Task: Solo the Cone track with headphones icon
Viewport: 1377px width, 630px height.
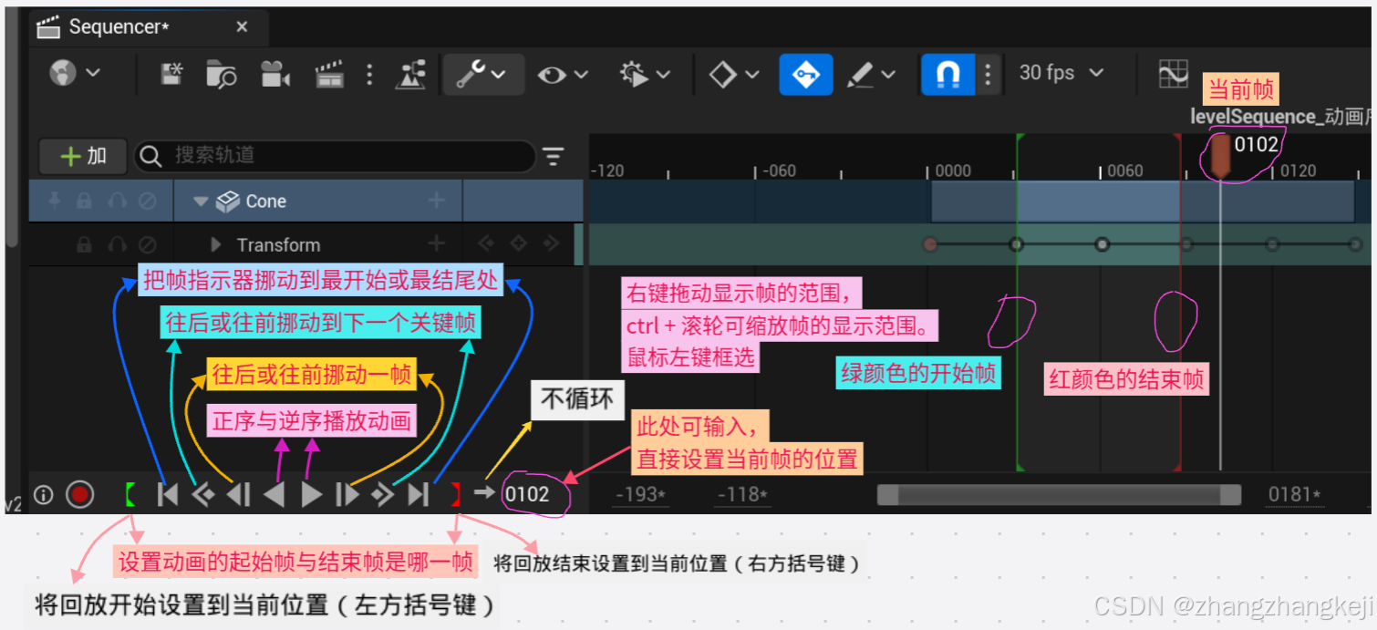Action: (117, 201)
